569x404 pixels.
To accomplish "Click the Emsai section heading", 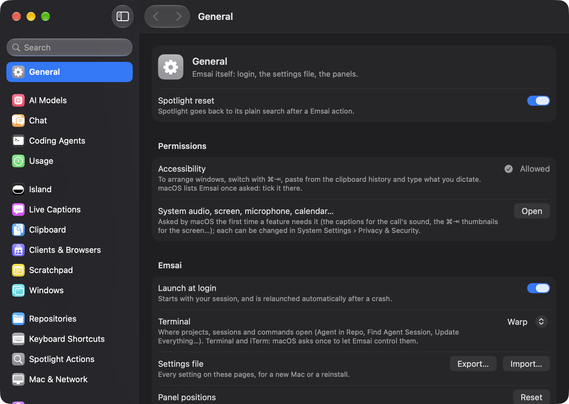I will click(x=170, y=265).
